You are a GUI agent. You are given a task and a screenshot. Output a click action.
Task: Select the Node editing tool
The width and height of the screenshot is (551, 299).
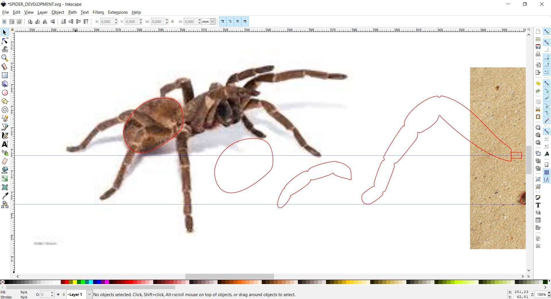pyautogui.click(x=5, y=41)
